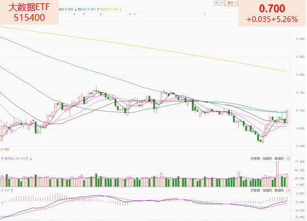Select the MA60 moving average label

66,9
